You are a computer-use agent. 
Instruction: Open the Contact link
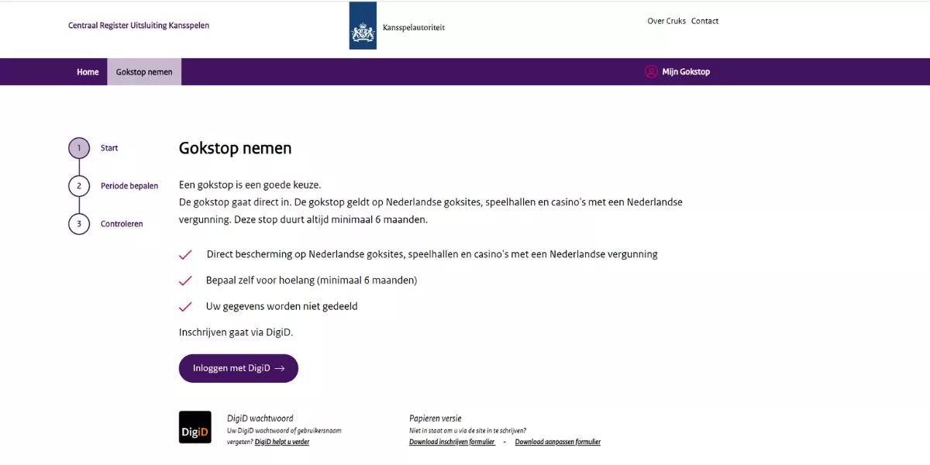pyautogui.click(x=705, y=21)
